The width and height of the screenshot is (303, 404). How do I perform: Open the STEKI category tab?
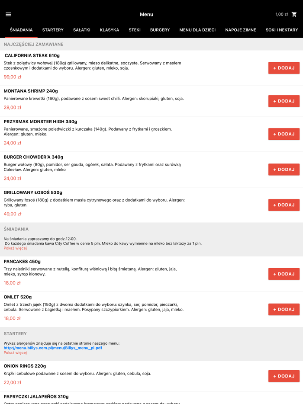point(135,30)
